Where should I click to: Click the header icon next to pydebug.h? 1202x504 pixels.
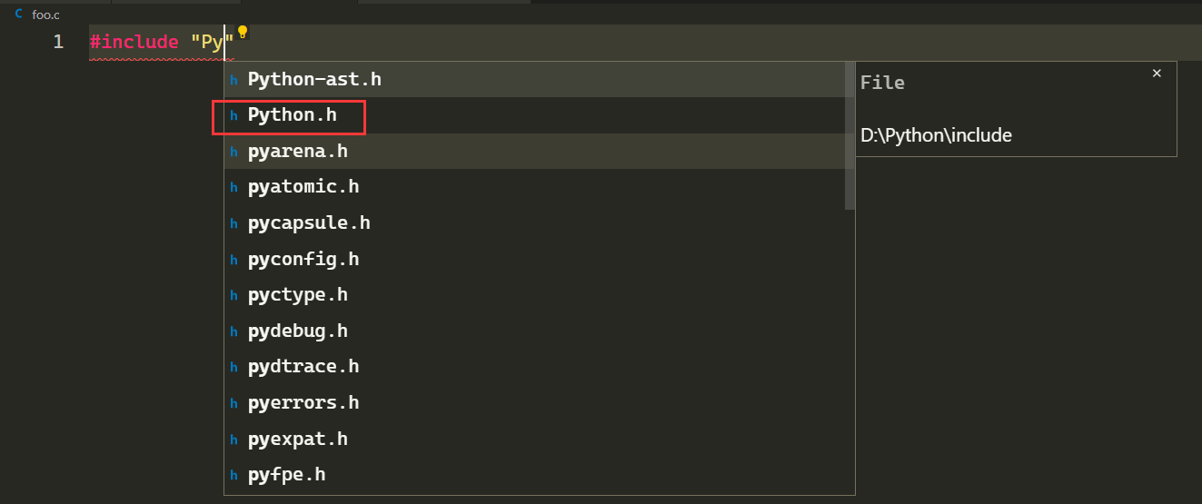pos(233,331)
